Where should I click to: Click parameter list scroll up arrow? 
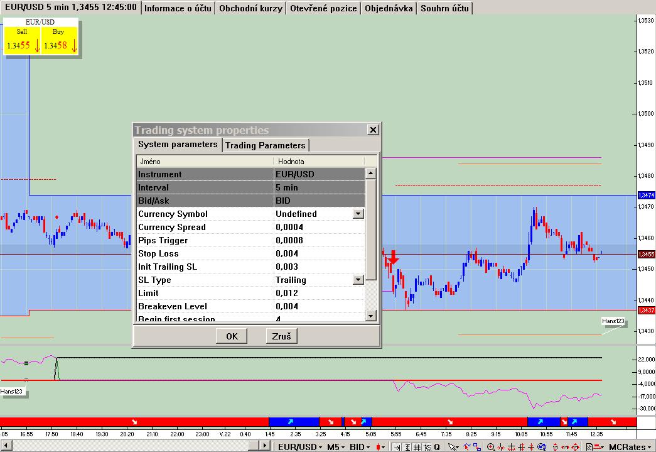370,173
